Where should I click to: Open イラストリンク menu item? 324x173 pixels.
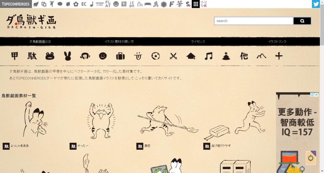pos(277,42)
